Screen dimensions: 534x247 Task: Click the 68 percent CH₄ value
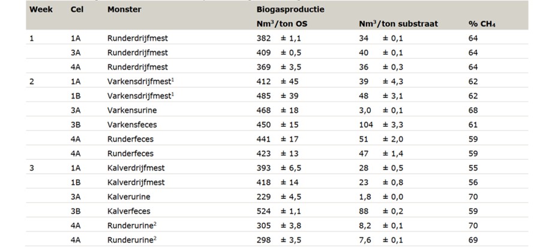point(473,110)
